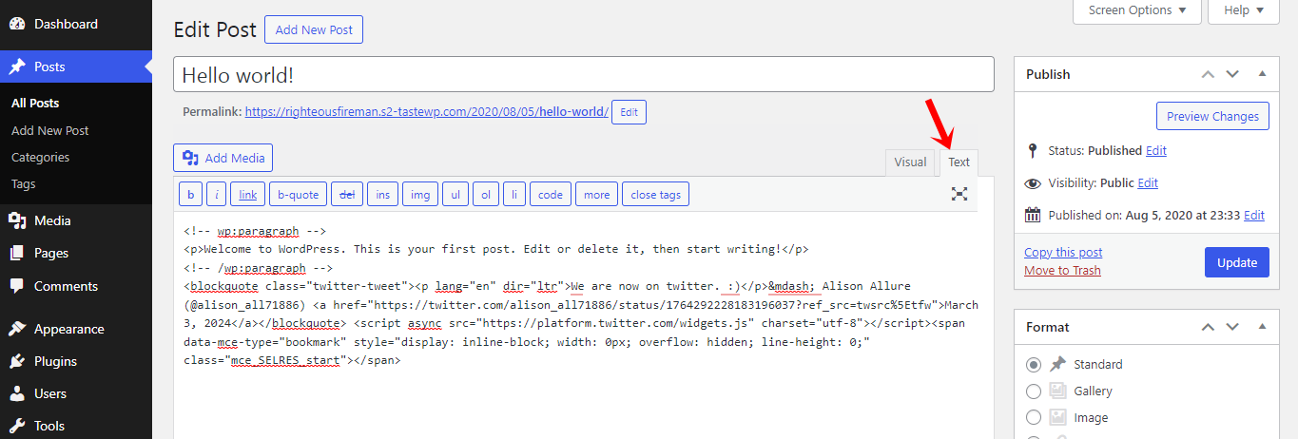Click the permalink Edit button

tap(629, 112)
